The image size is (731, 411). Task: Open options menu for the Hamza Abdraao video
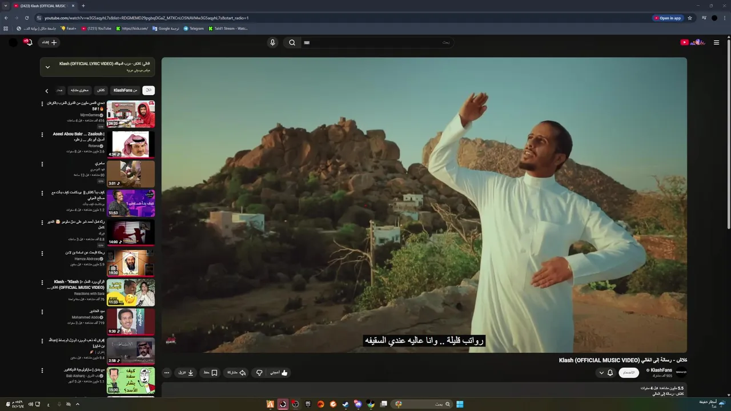[42, 253]
